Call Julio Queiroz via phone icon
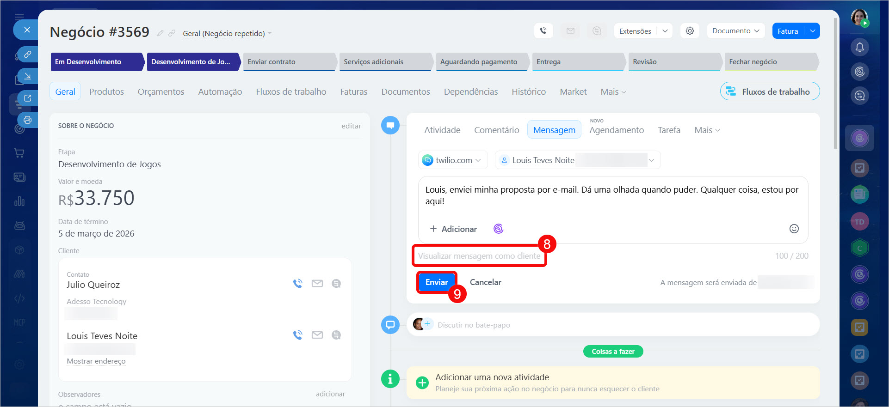Screen dimensions: 889x407 [297, 283]
